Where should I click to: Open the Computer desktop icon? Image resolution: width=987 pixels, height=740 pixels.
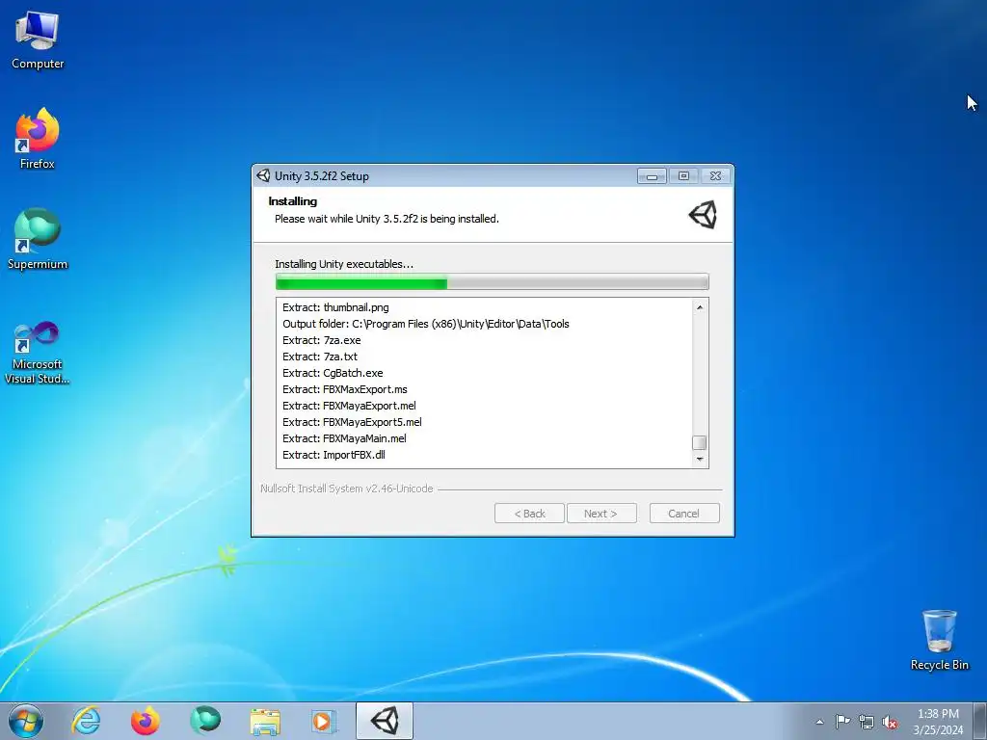38,40
